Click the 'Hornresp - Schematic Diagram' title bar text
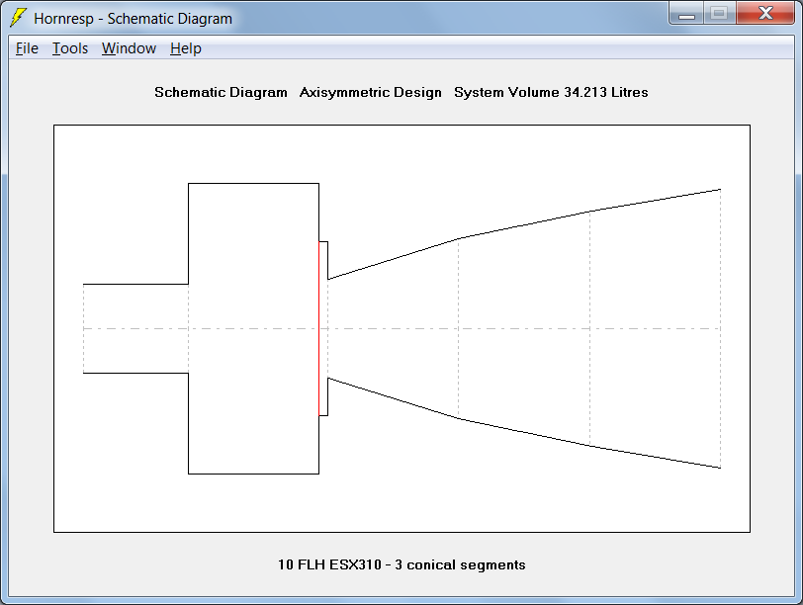Viewport: 803px width, 605px height. pos(133,19)
